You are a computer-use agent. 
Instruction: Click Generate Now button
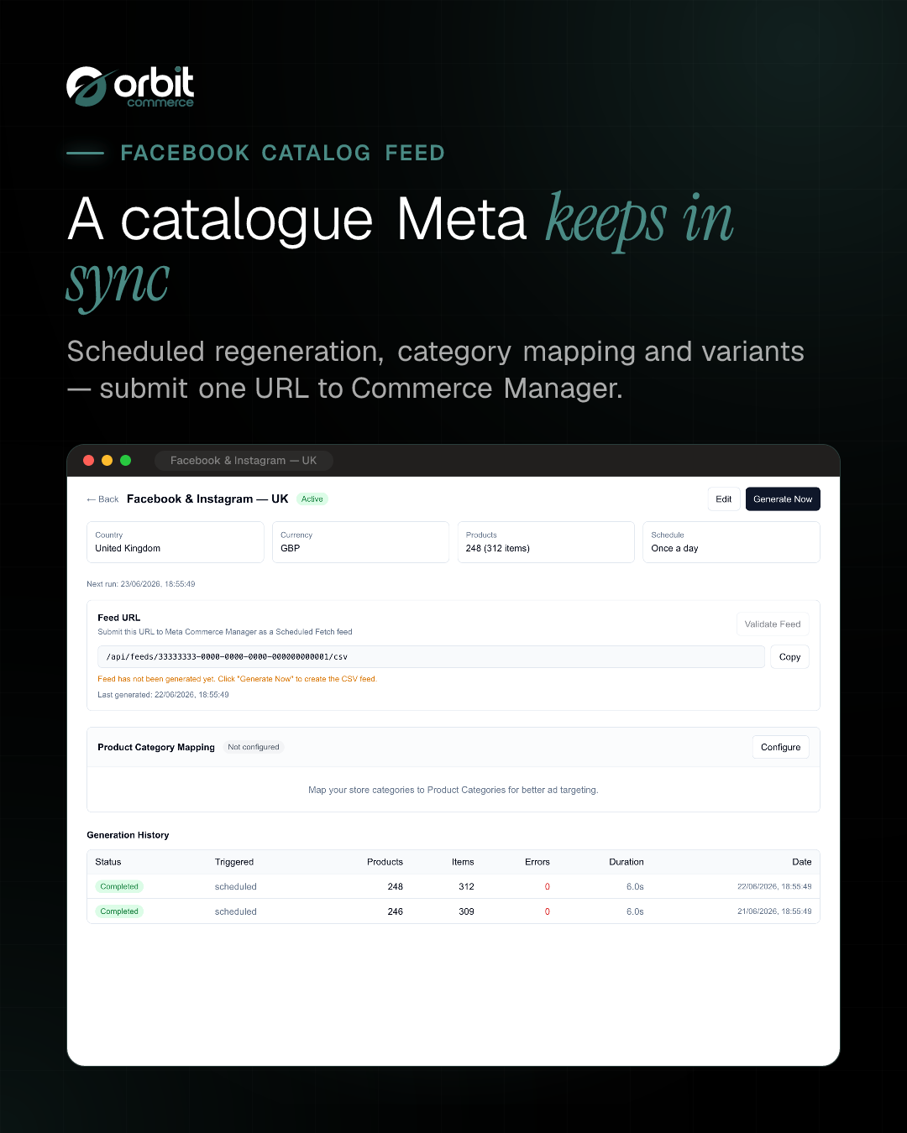(783, 499)
